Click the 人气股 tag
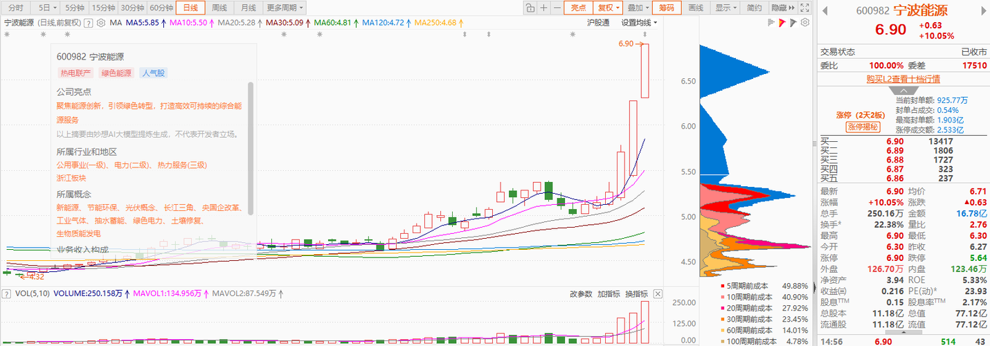This screenshot has height=346, width=990. pos(153,73)
